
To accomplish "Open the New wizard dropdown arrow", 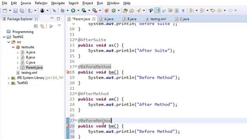I will click(10, 10).
